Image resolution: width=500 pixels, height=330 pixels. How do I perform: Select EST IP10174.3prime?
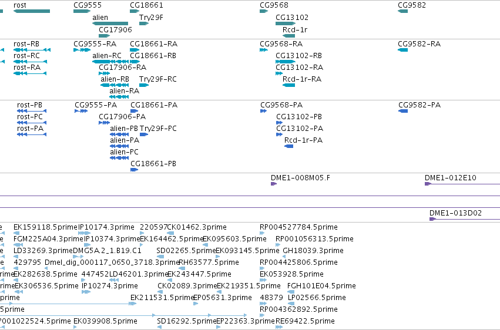[106, 227]
